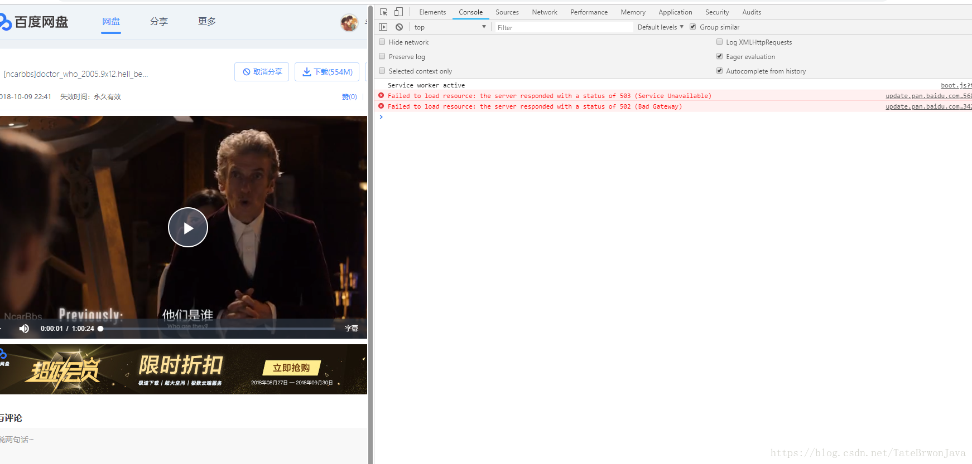Enable Hide network checkbox
972x464 pixels.
[x=382, y=42]
